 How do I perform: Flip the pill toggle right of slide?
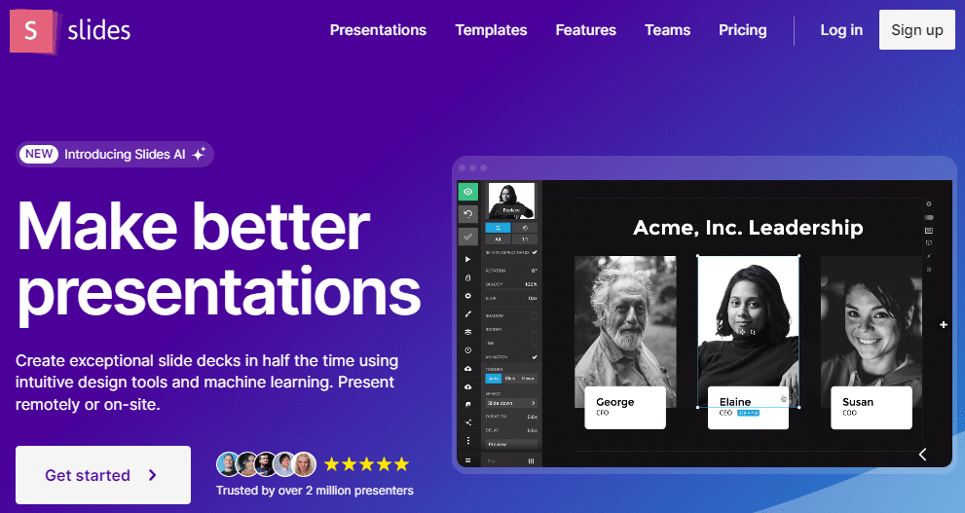[929, 217]
